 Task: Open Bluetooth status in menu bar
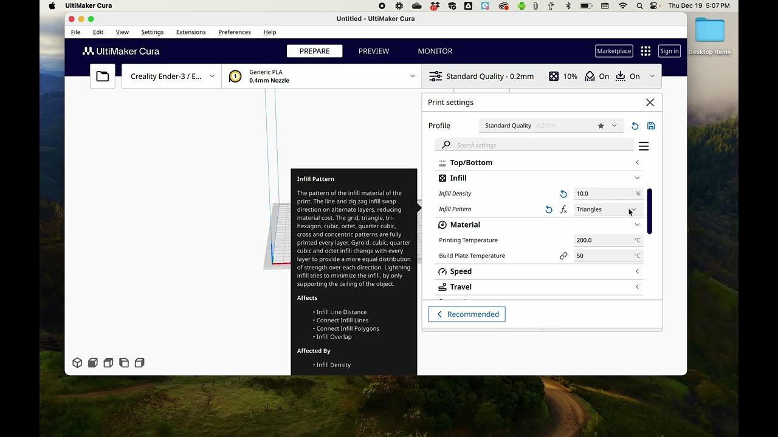tap(568, 5)
